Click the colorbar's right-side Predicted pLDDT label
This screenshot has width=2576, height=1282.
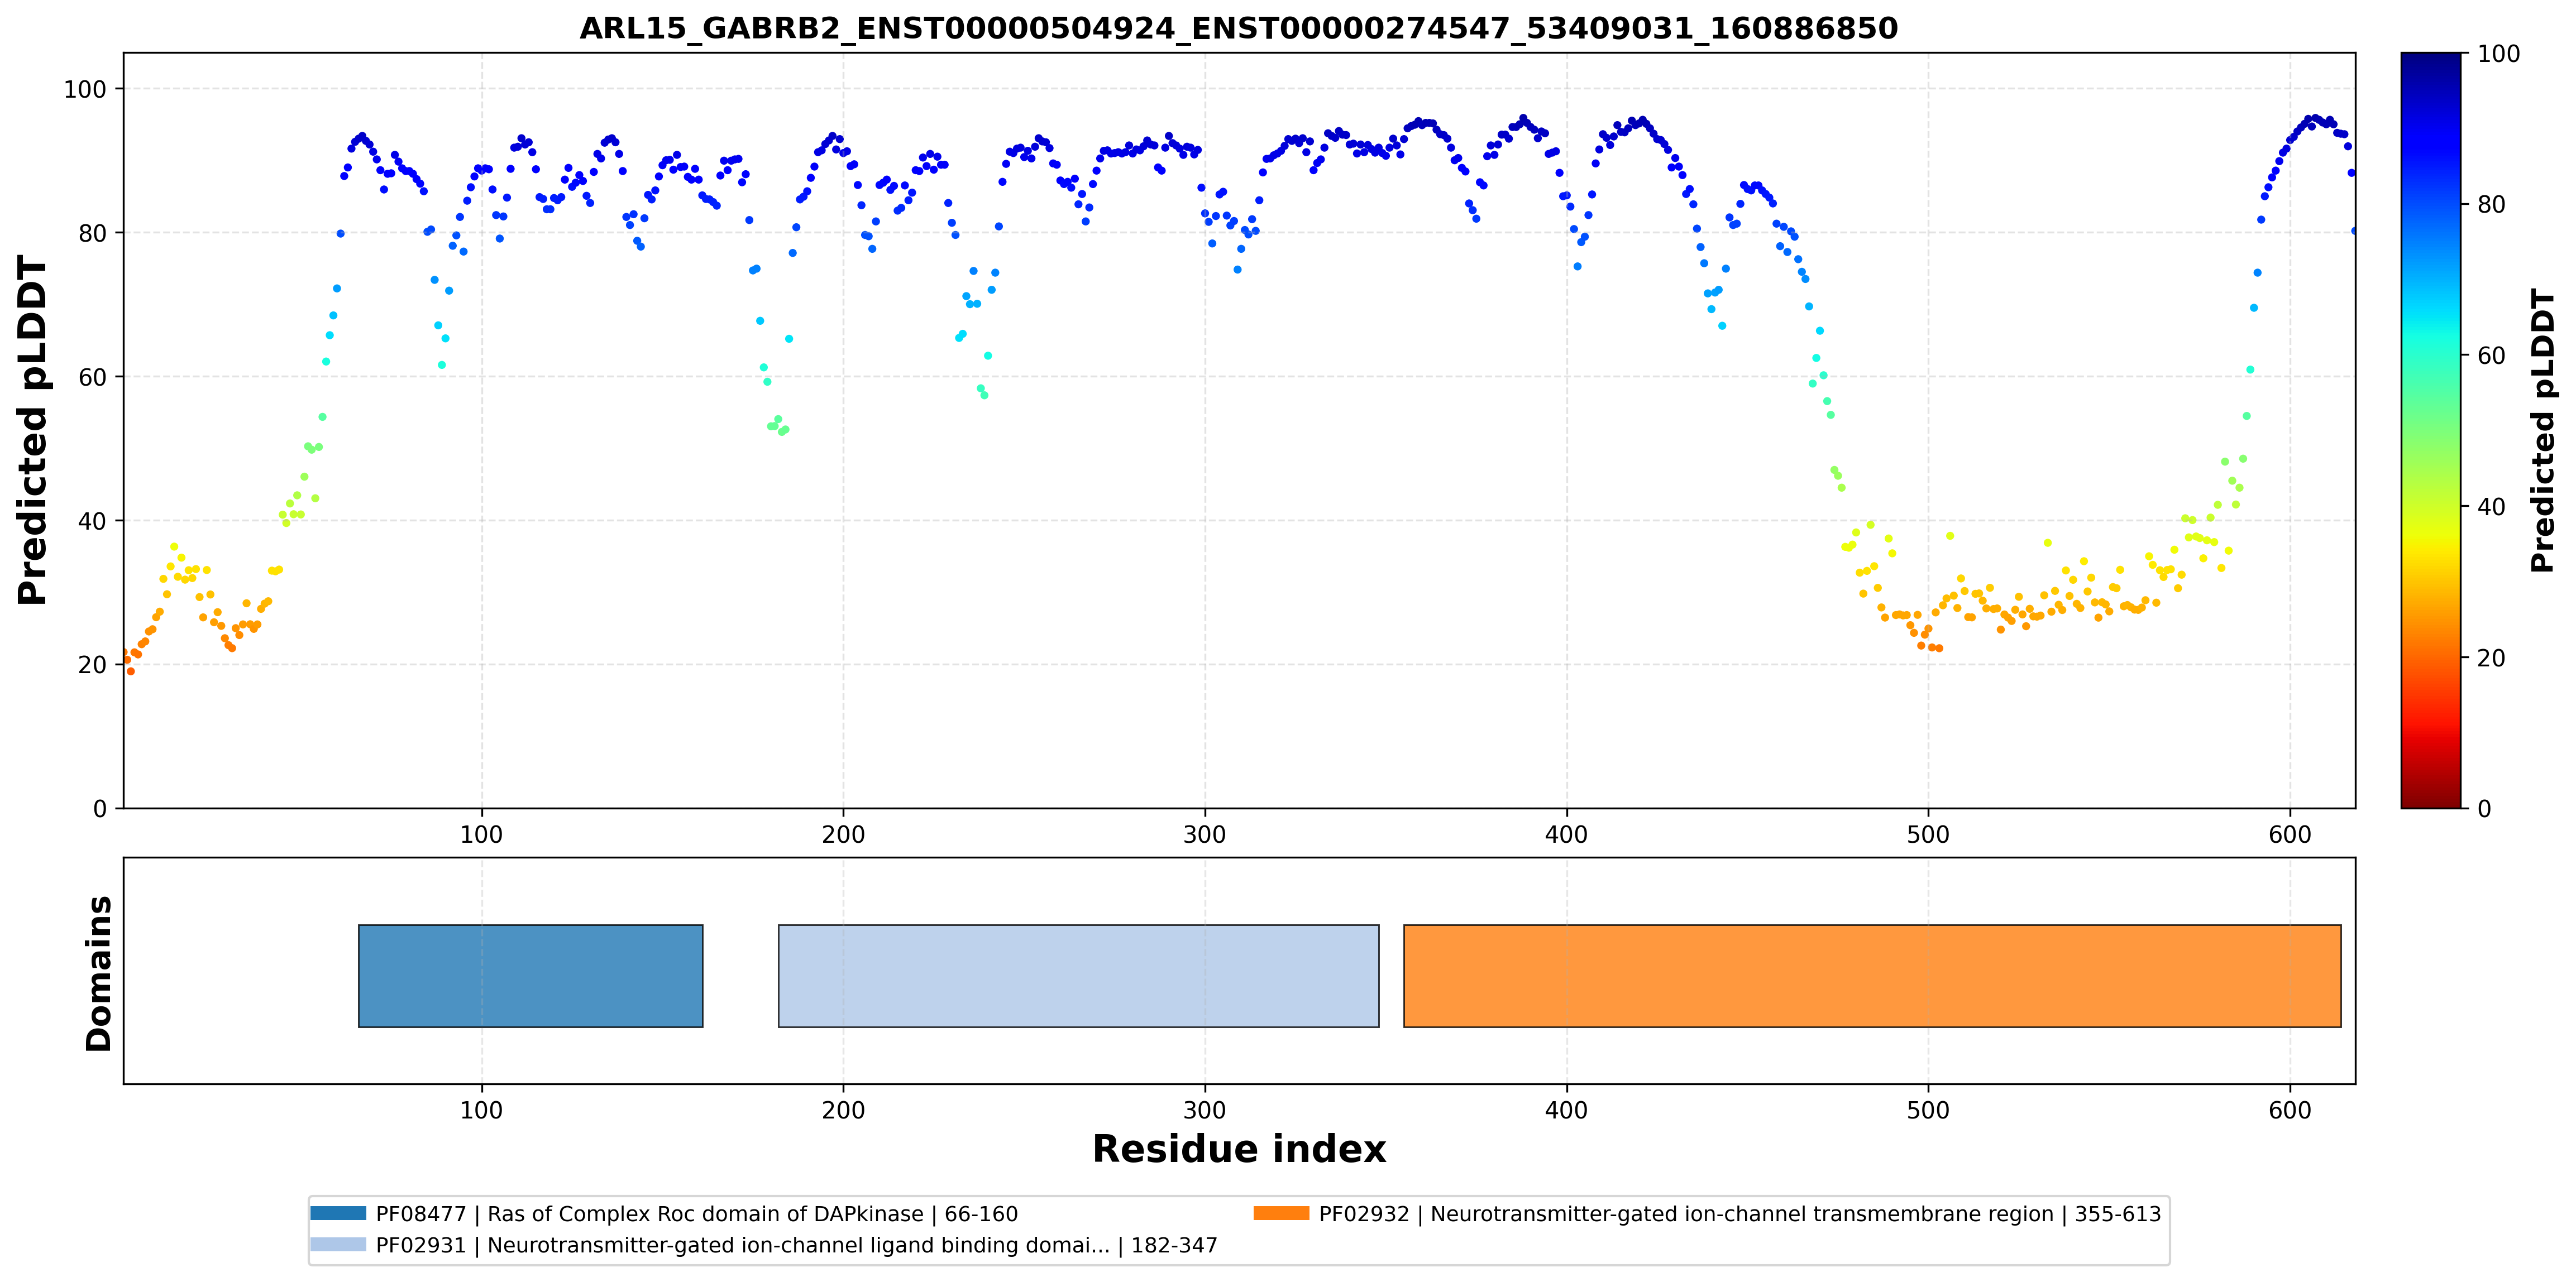[x=2542, y=430]
